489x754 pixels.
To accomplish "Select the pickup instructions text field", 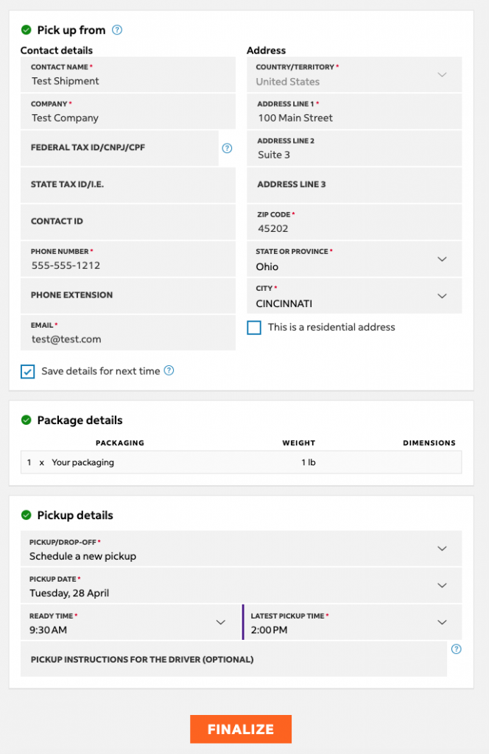I will point(233,660).
